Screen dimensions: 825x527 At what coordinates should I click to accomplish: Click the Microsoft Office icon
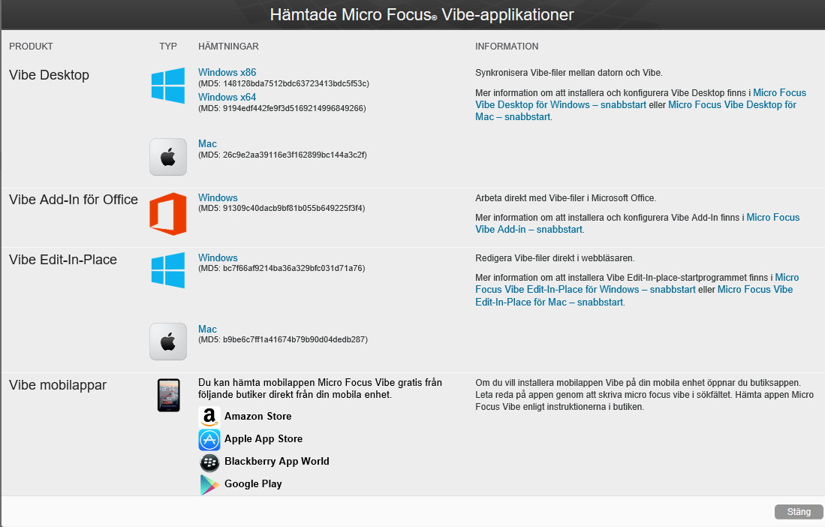[x=168, y=213]
